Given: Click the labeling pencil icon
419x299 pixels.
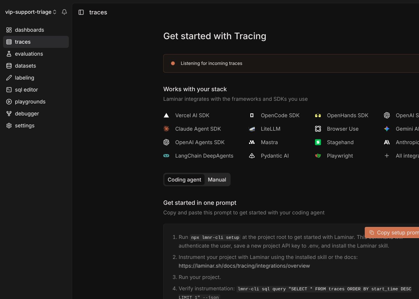Looking at the screenshot, I should coord(9,78).
